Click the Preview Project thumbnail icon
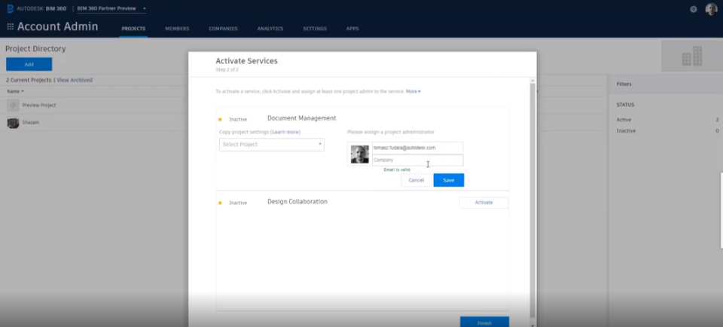The height and width of the screenshot is (327, 723). (13, 105)
